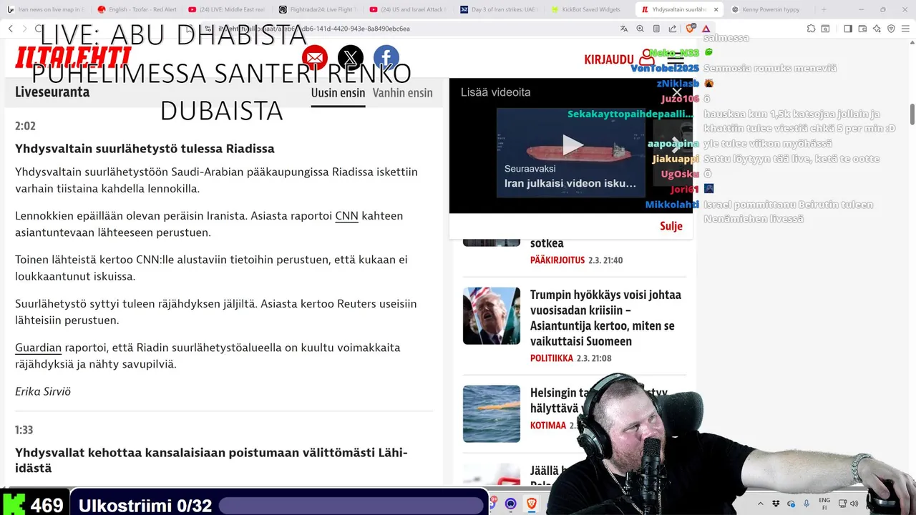Click the browser address bar URL
This screenshot has width=916, height=515.
315,29
